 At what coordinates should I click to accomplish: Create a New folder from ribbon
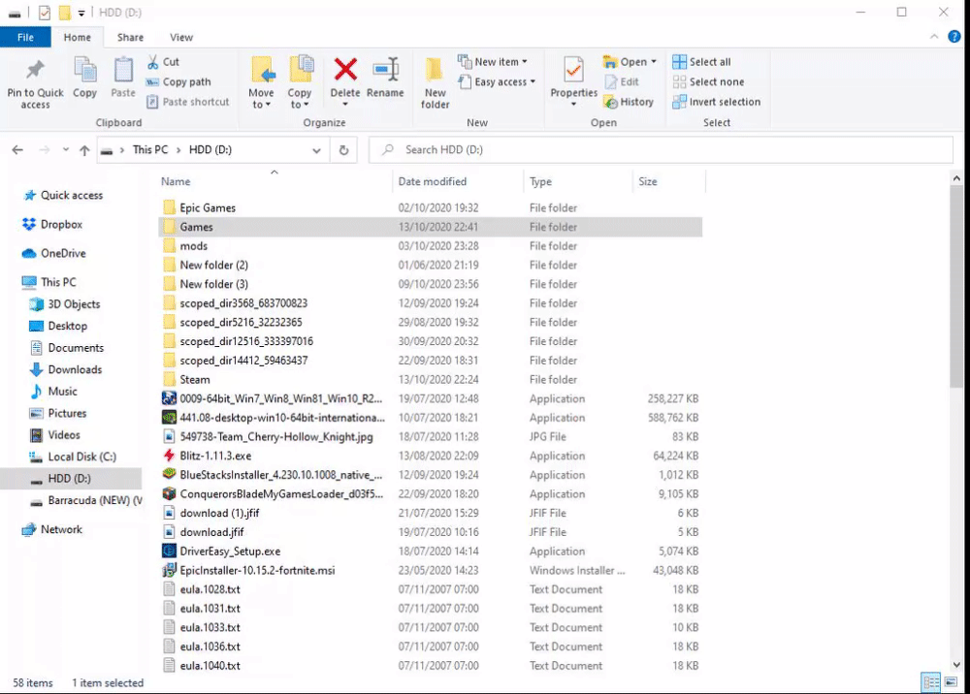435,82
